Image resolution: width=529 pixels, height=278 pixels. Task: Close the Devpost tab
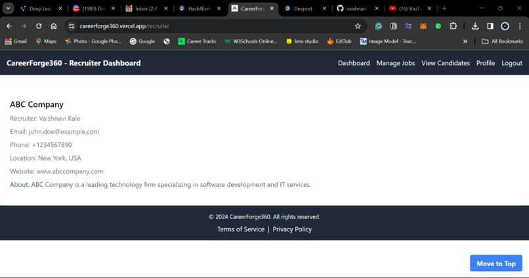324,9
